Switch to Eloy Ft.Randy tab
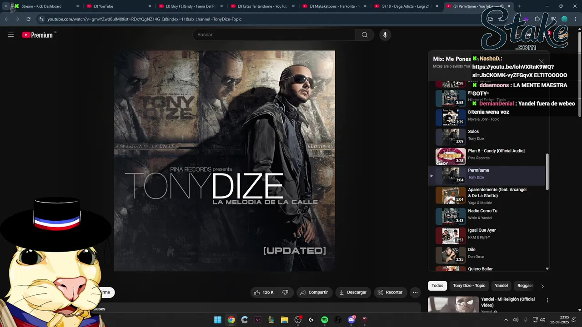Image resolution: width=582 pixels, height=327 pixels. tap(190, 6)
